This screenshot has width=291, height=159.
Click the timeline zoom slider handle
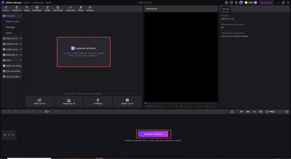click(274, 112)
